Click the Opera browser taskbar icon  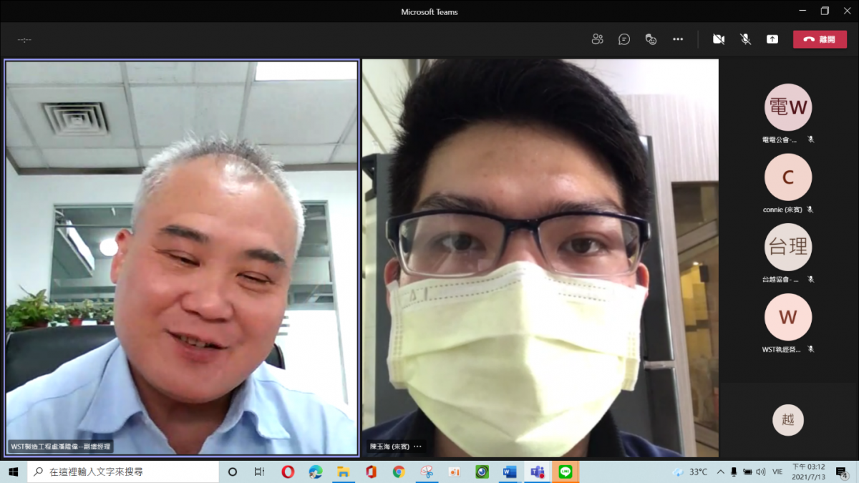pos(288,472)
